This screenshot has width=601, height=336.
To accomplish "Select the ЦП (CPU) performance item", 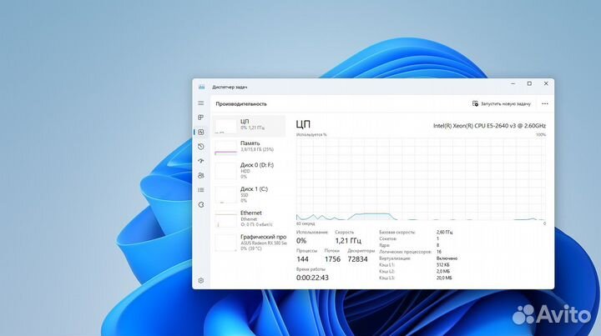I will [x=250, y=125].
